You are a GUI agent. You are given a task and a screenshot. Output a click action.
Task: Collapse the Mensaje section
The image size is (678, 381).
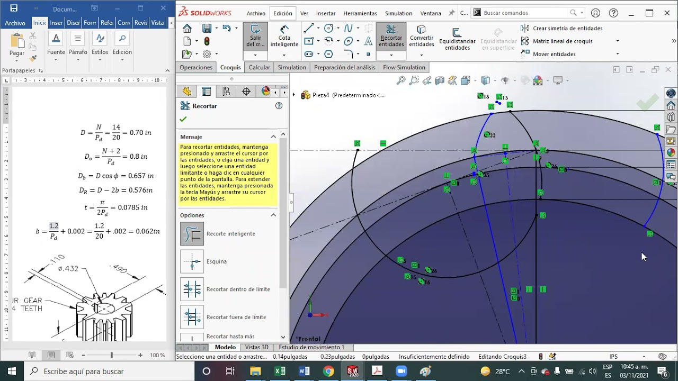tap(273, 137)
